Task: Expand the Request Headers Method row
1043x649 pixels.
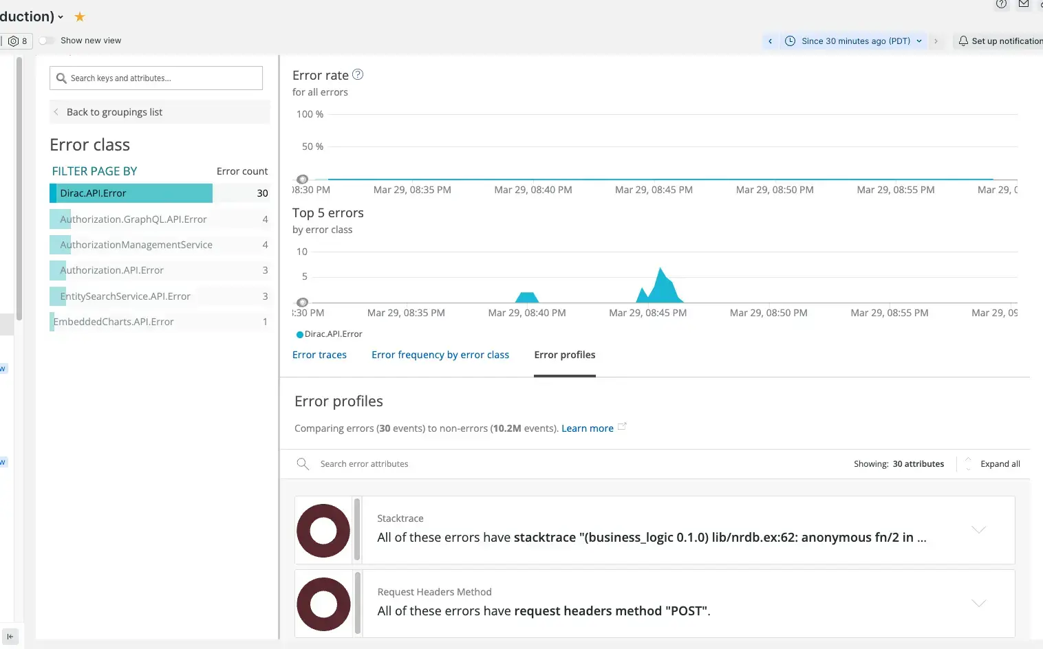Action: [978, 603]
